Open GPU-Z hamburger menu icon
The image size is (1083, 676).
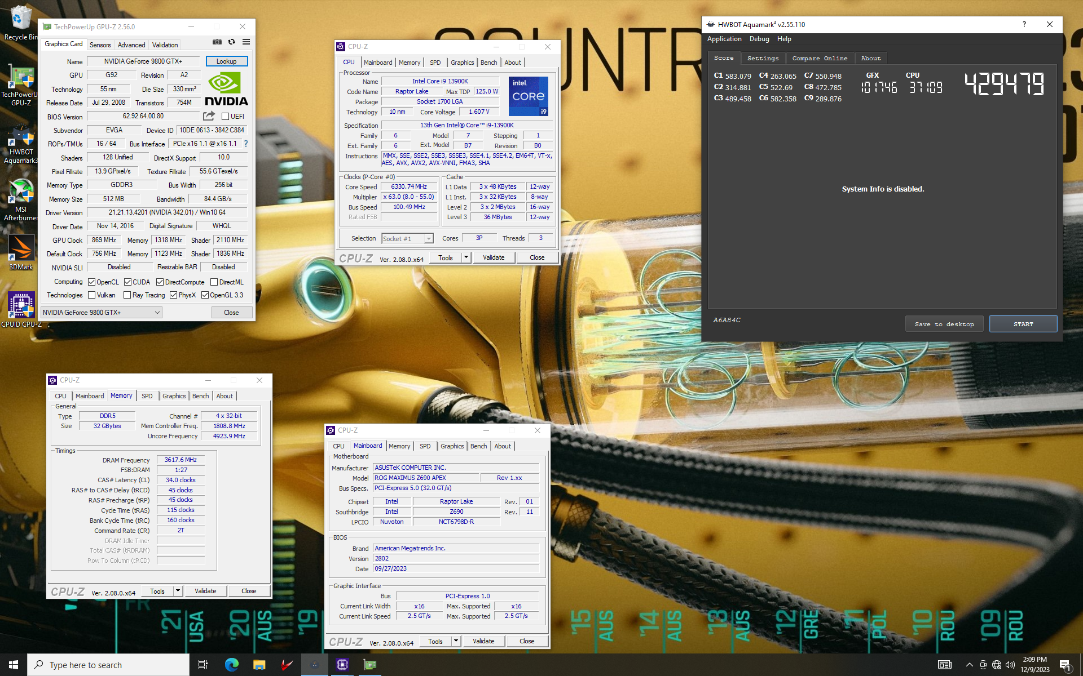pos(246,42)
